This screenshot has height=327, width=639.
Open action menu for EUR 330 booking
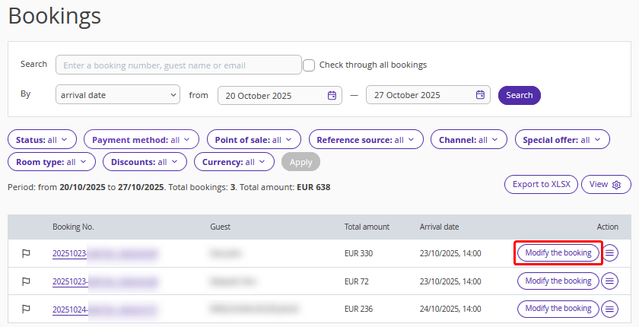[609, 253]
